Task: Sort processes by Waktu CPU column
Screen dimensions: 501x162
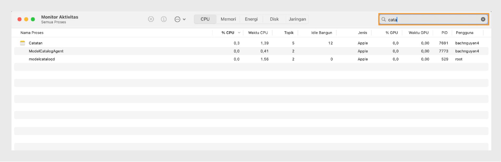Action: pos(258,33)
